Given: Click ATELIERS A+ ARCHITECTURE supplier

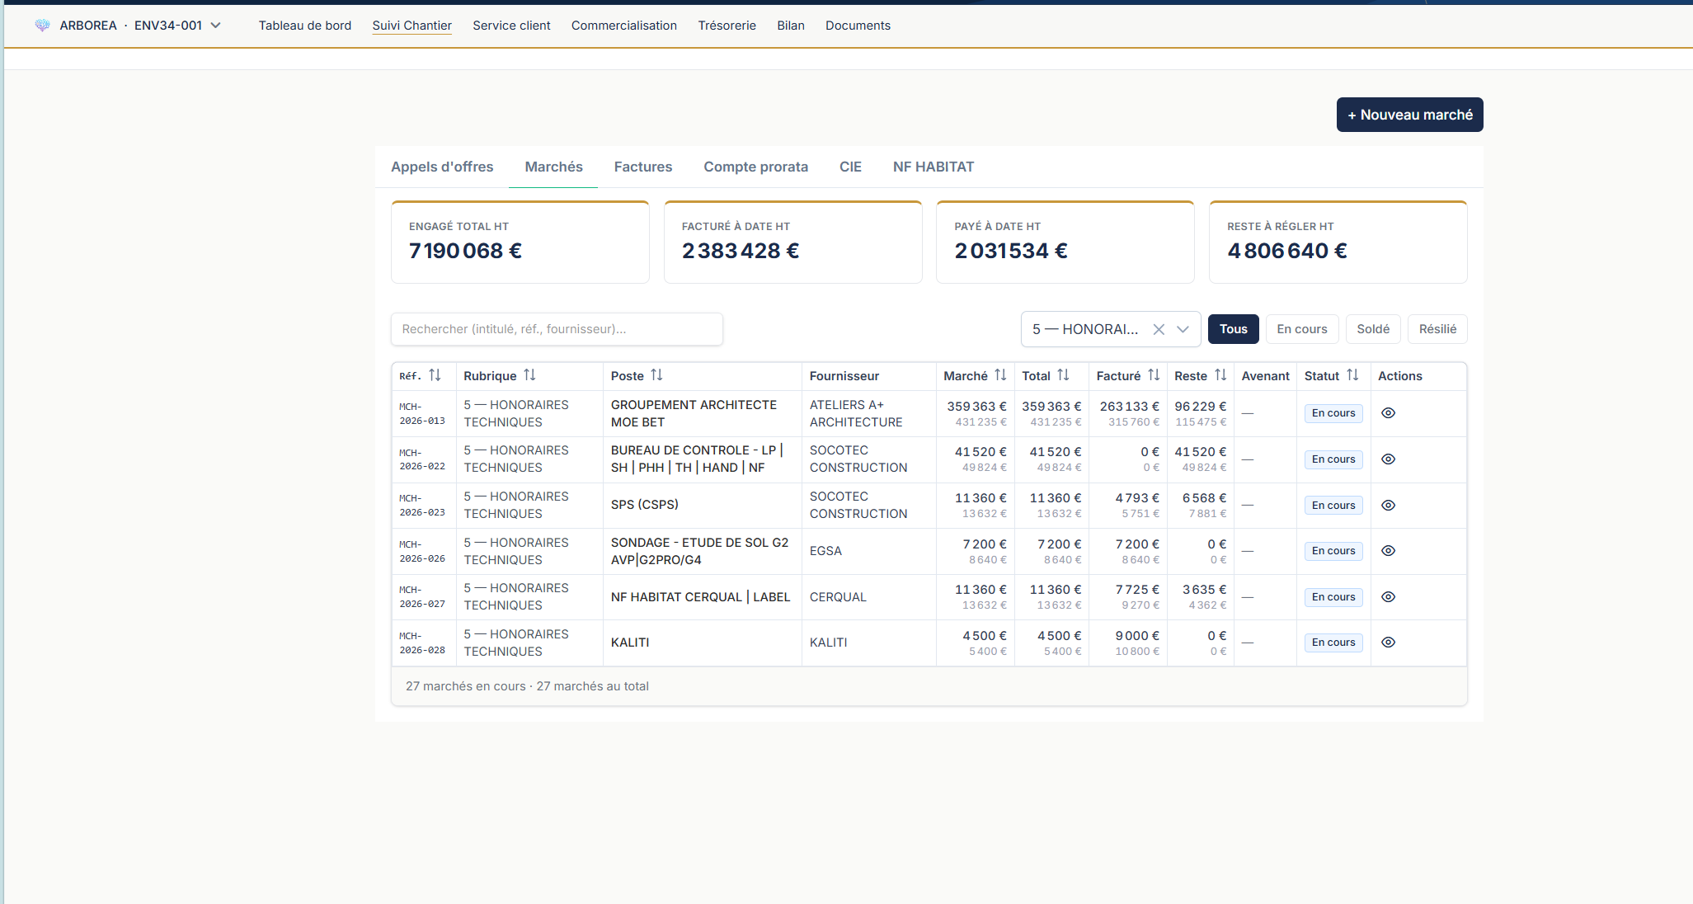Looking at the screenshot, I should [856, 413].
